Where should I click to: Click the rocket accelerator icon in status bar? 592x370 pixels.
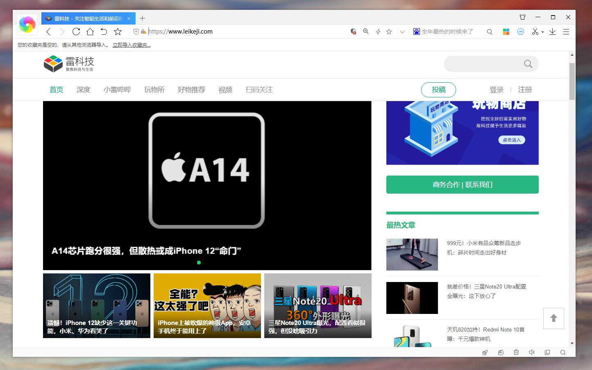[x=485, y=352]
